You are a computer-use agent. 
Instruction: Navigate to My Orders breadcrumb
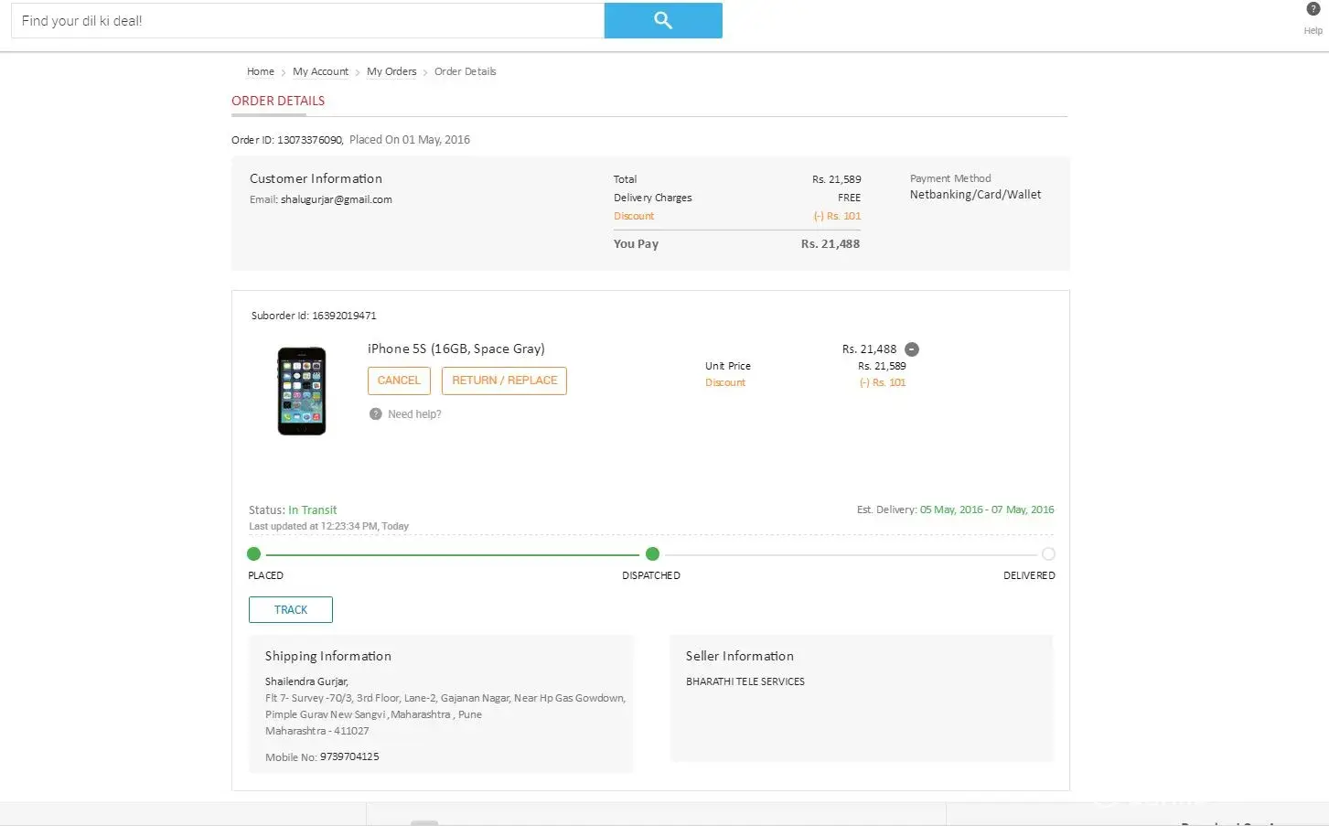point(391,71)
